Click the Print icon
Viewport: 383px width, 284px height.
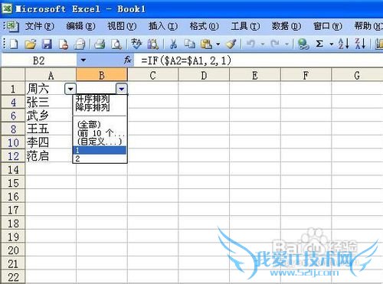coord(100,44)
